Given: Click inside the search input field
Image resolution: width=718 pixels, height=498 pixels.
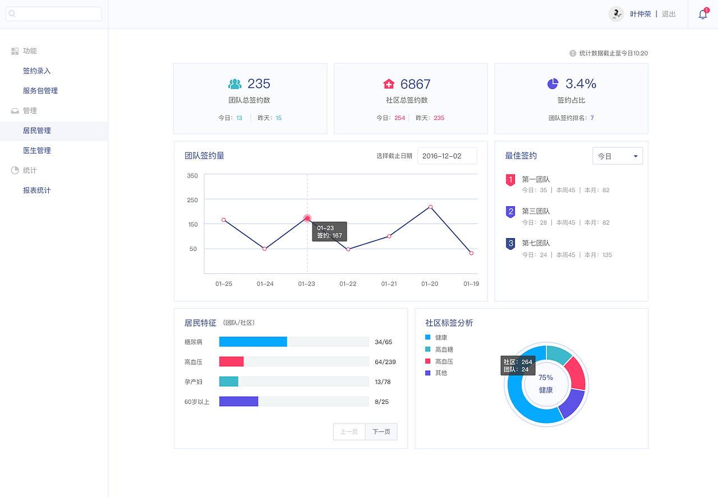Looking at the screenshot, I should 54,14.
